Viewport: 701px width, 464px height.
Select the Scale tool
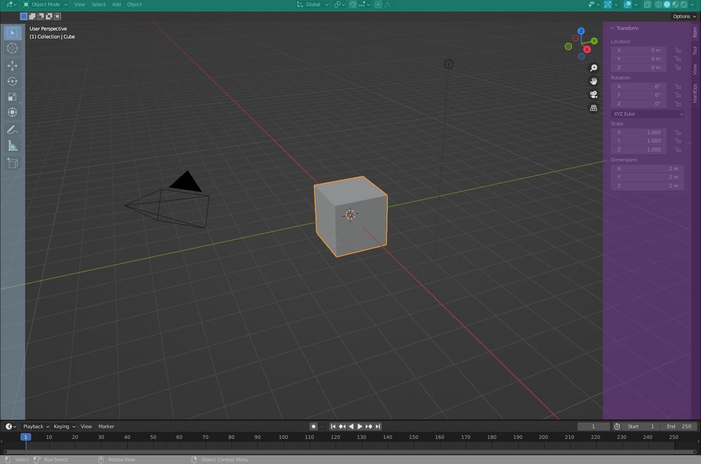point(13,97)
